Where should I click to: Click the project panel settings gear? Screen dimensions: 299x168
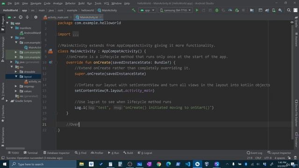pos(36,17)
